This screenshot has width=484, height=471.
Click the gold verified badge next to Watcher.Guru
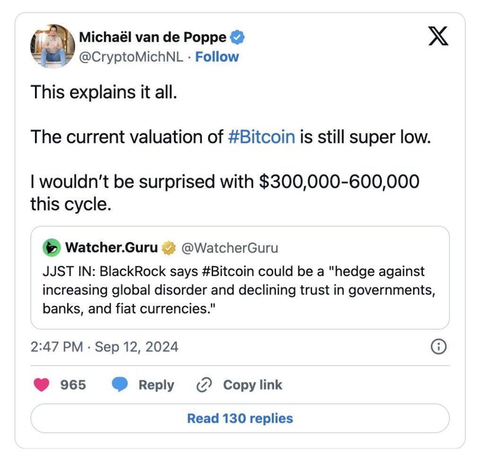(x=168, y=247)
